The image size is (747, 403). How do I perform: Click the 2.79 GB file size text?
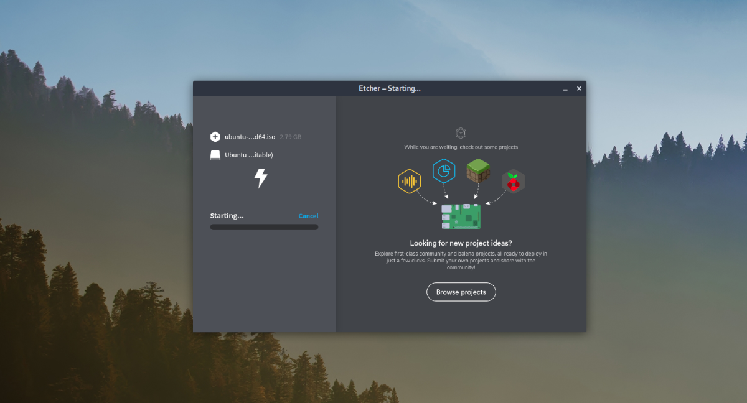click(291, 137)
